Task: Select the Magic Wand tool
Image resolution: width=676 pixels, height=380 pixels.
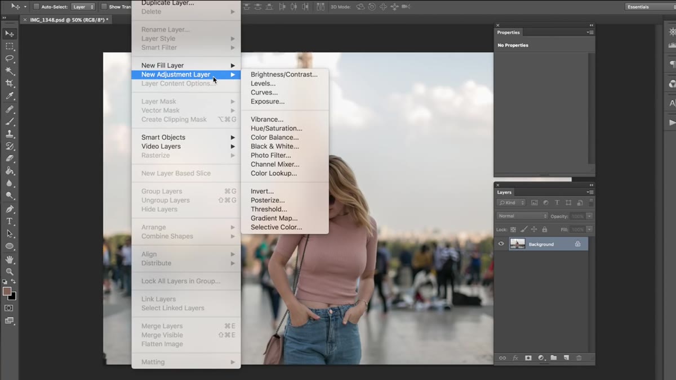Action: tap(10, 71)
